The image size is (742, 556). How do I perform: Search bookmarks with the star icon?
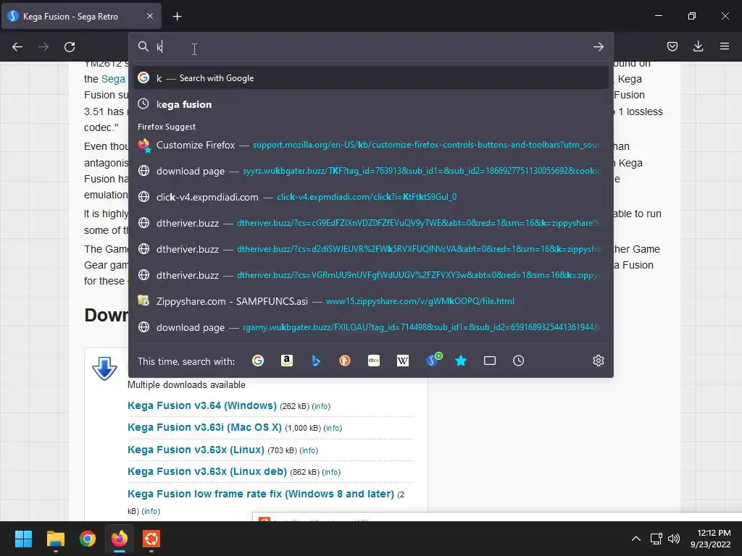pos(460,361)
